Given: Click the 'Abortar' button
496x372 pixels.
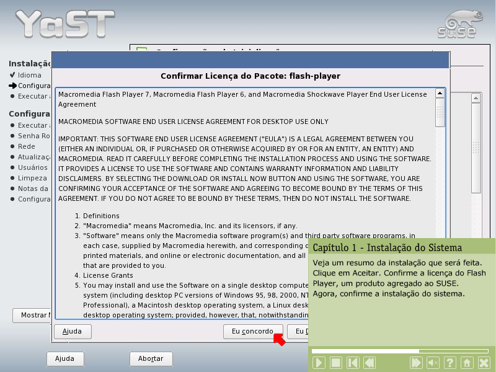Looking at the screenshot, I should pyautogui.click(x=151, y=359).
